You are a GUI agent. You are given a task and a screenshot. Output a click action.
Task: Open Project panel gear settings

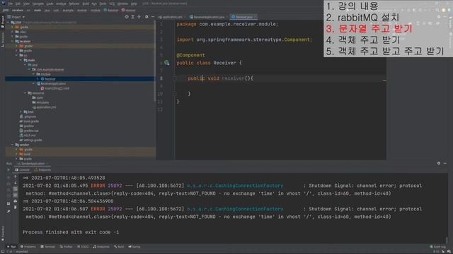(147, 17)
